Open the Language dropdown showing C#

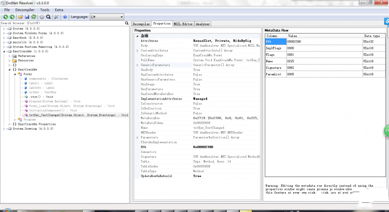coord(106,17)
